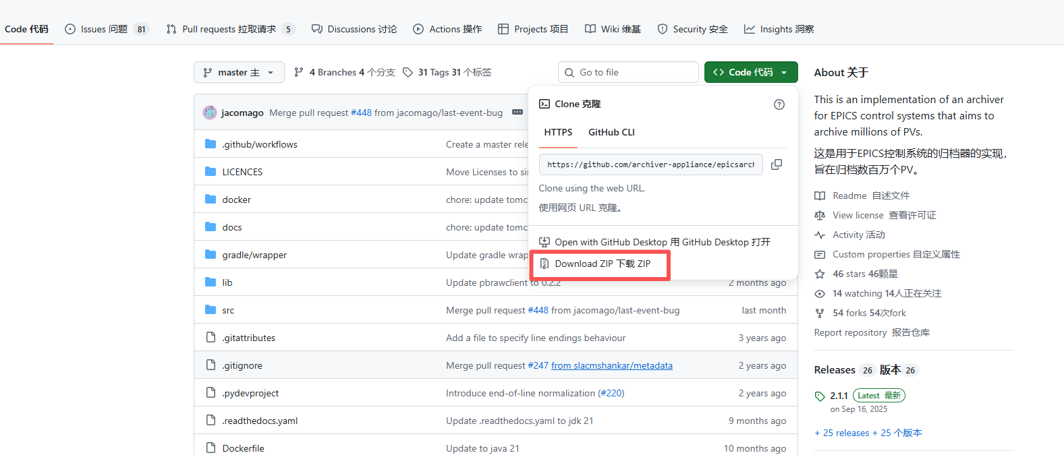Image resolution: width=1064 pixels, height=455 pixels.
Task: Open the Security tab
Action: (693, 29)
